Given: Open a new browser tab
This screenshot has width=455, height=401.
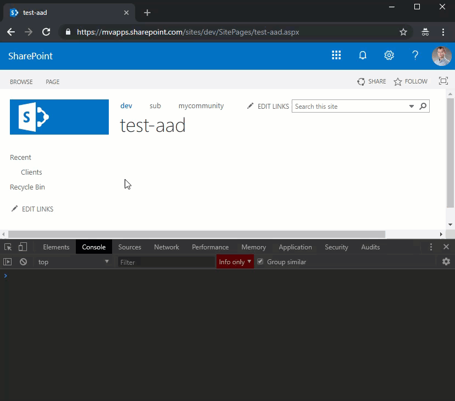Looking at the screenshot, I should [x=147, y=13].
